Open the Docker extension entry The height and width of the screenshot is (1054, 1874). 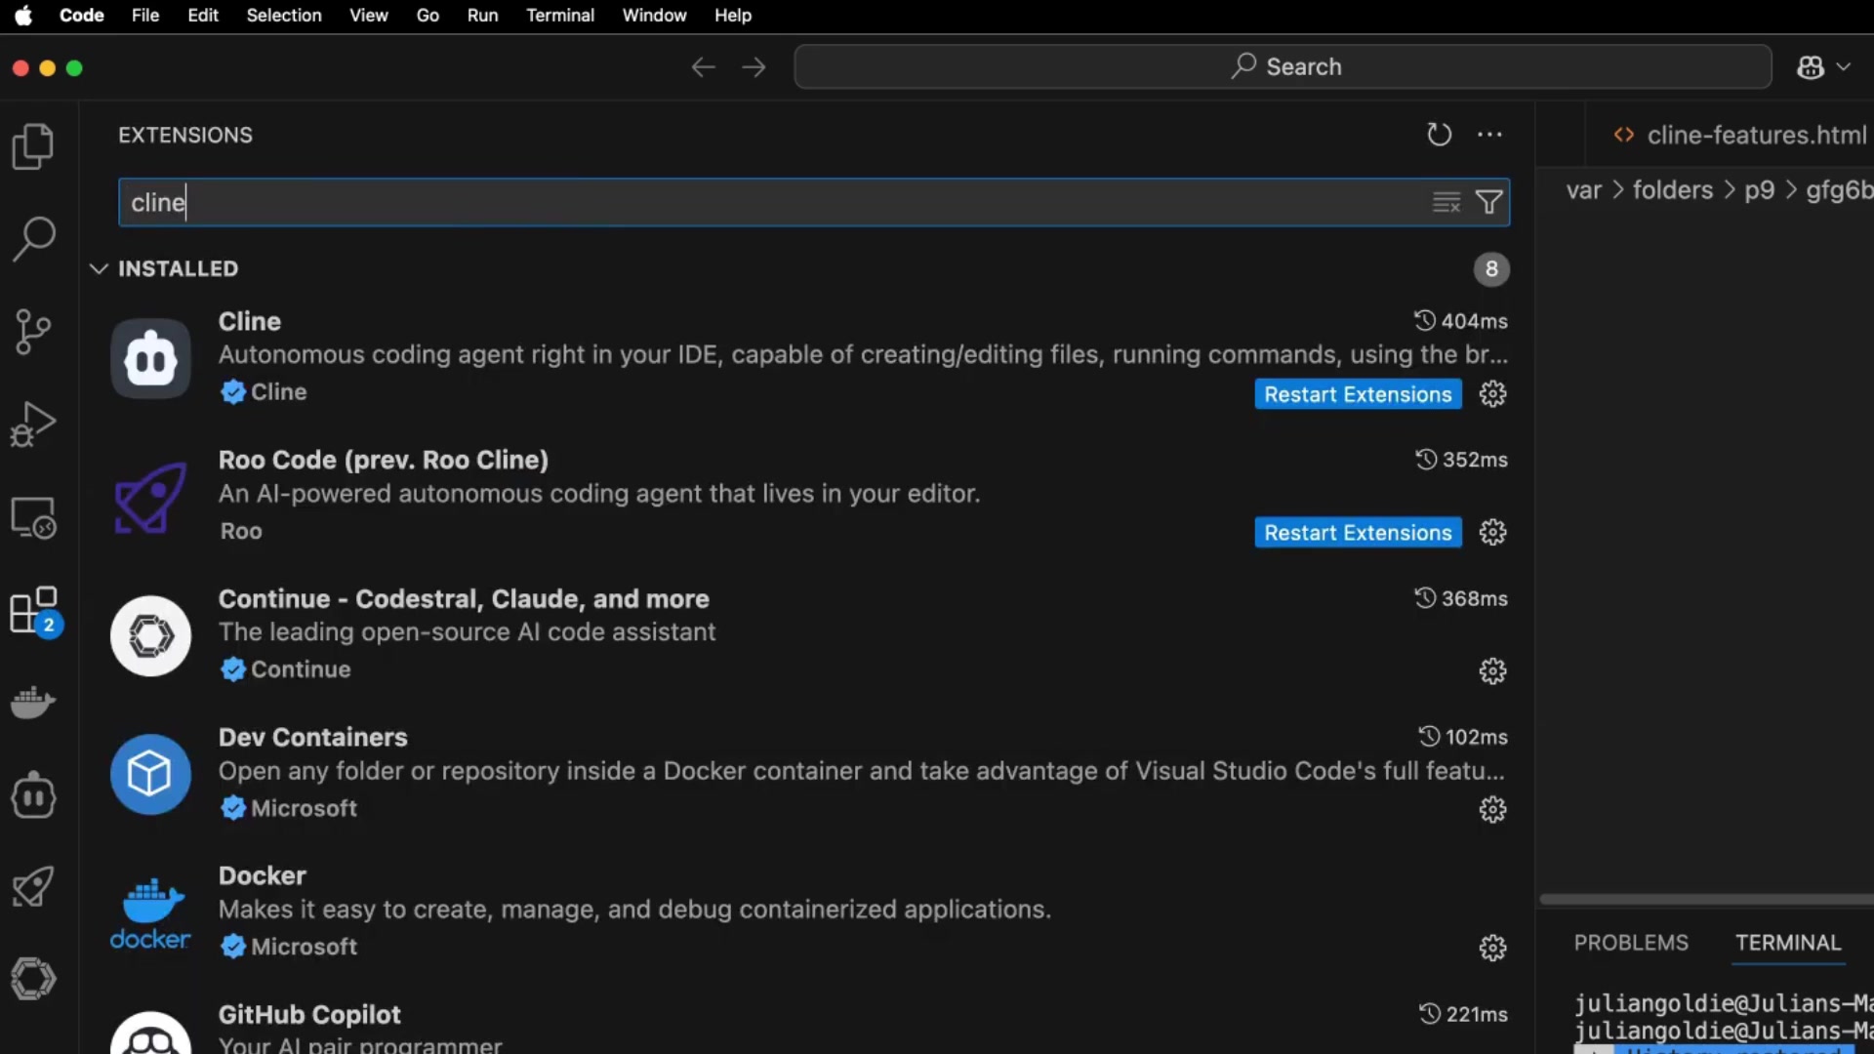805,913
